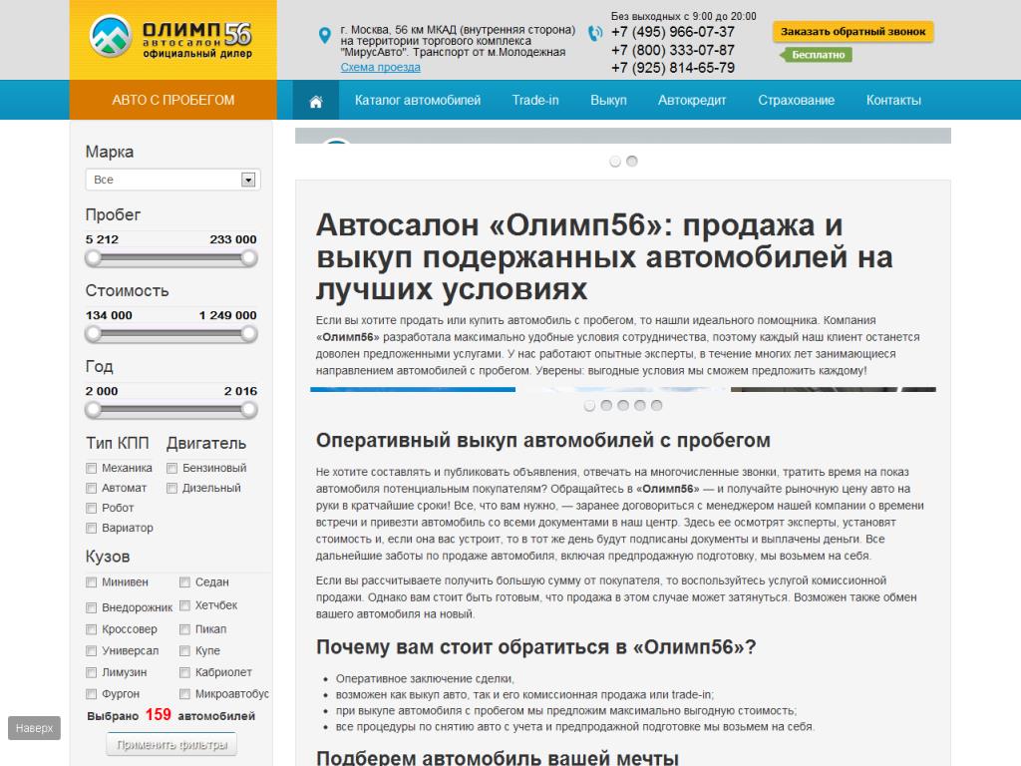Viewport: 1021px width, 766px height.
Task: Click phone number +7 (800) 333-07-87
Action: (x=673, y=50)
